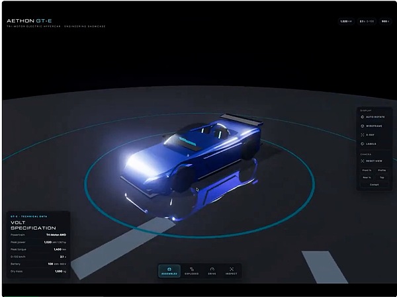
Task: Click the 0-100 km/h 2.1 s row
Action: (38, 257)
